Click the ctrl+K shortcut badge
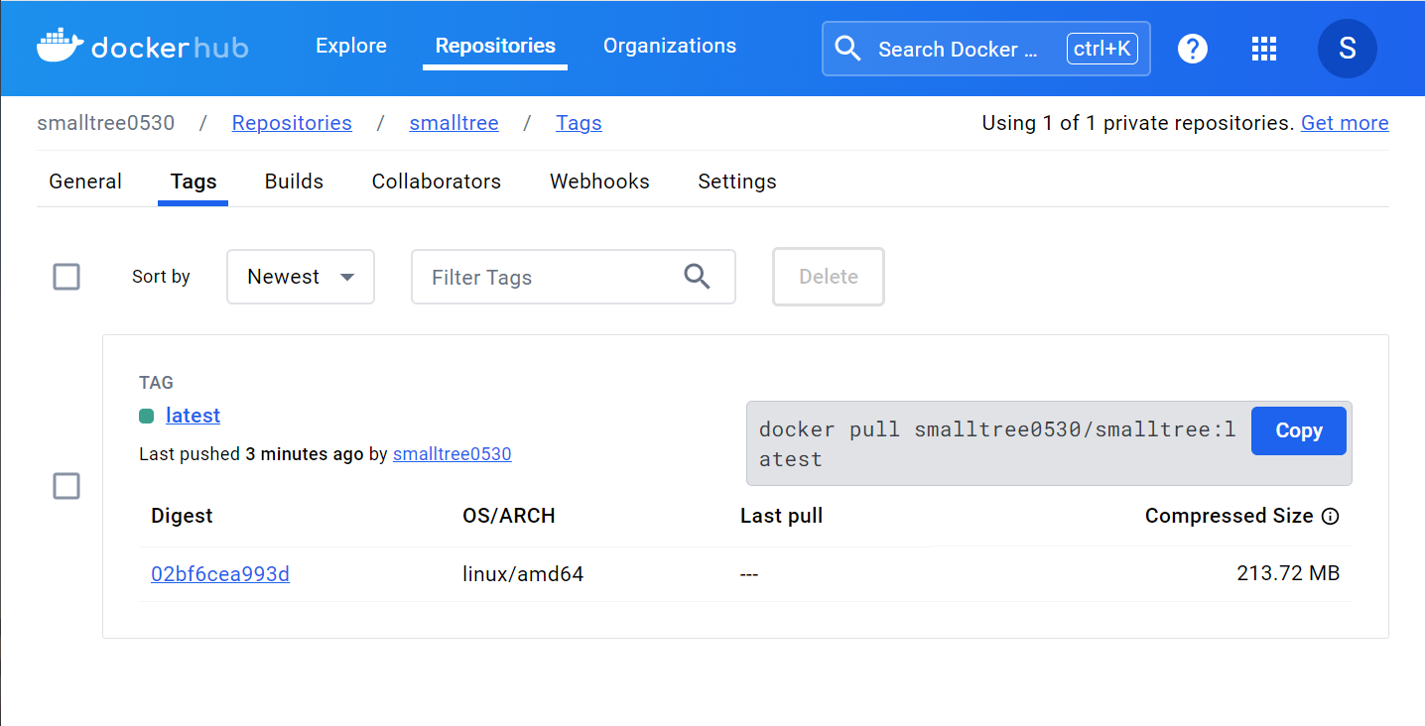This screenshot has height=726, width=1425. pyautogui.click(x=1102, y=49)
